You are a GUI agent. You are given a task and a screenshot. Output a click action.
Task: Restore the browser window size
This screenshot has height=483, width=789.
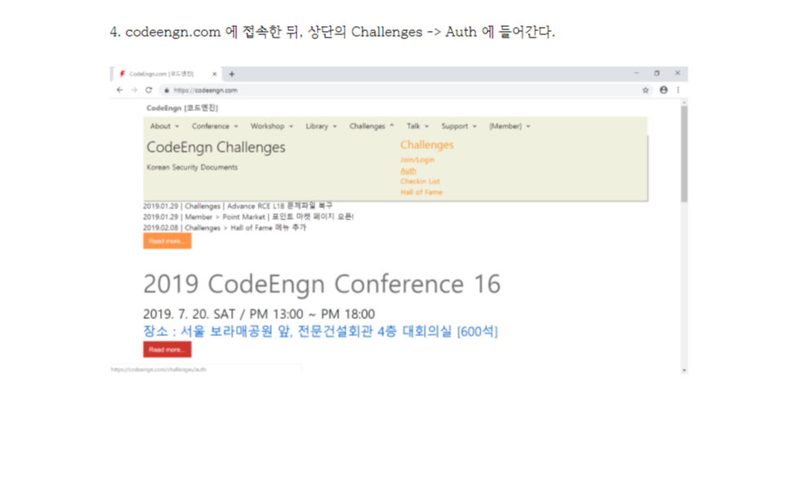point(657,73)
